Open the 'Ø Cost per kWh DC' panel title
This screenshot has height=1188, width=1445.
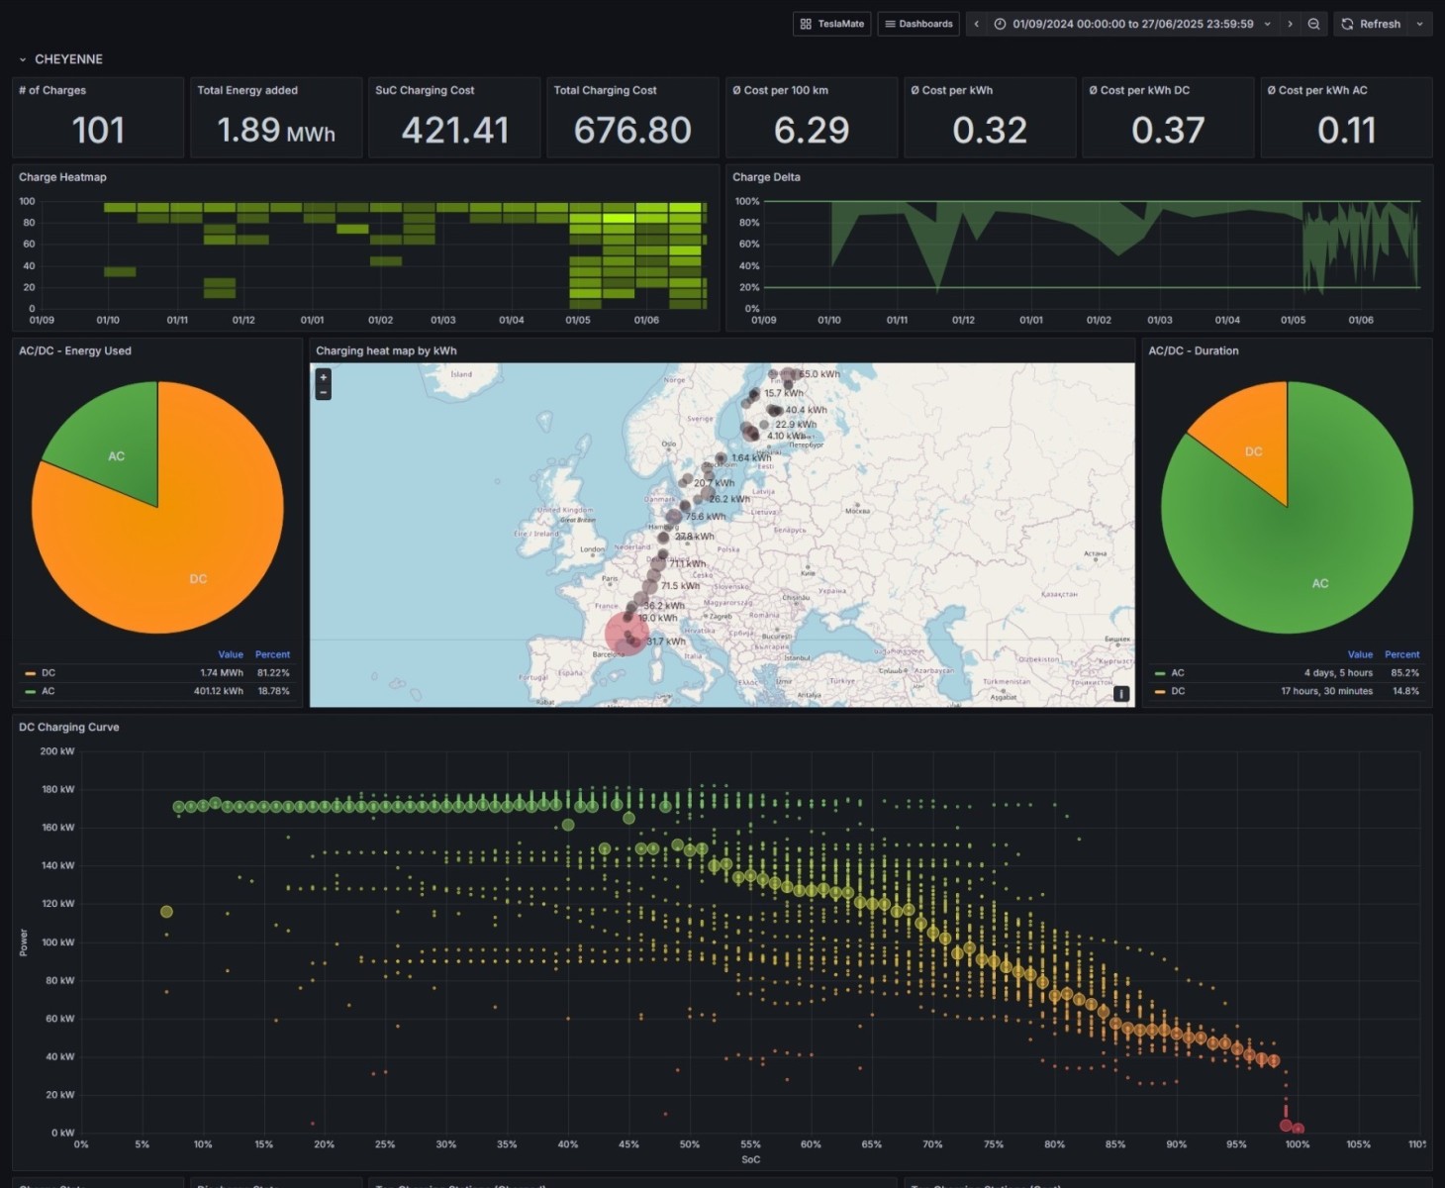pyautogui.click(x=1139, y=90)
